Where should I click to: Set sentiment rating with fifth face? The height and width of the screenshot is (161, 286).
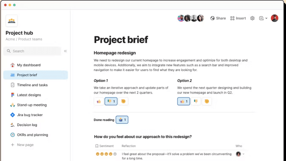(x=115, y=154)
